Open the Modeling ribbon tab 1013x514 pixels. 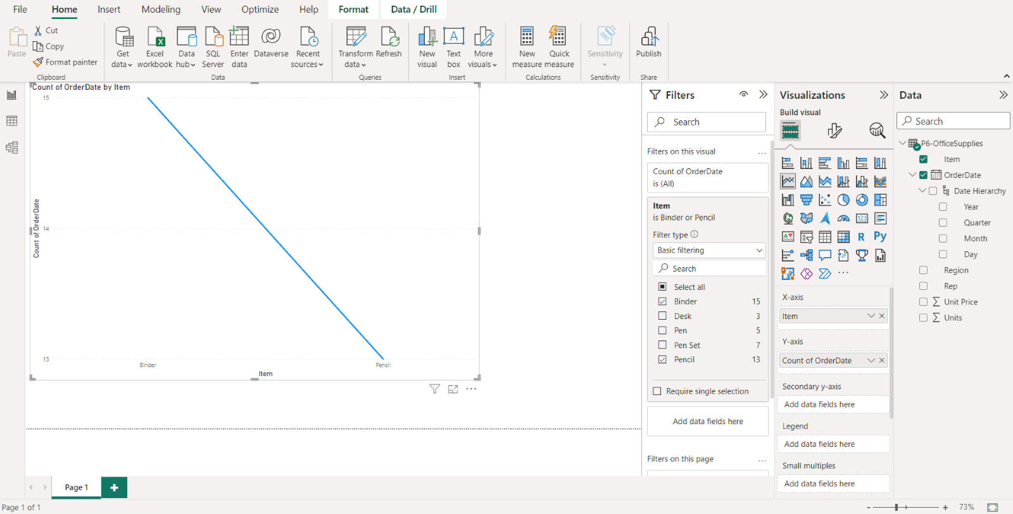(x=161, y=9)
